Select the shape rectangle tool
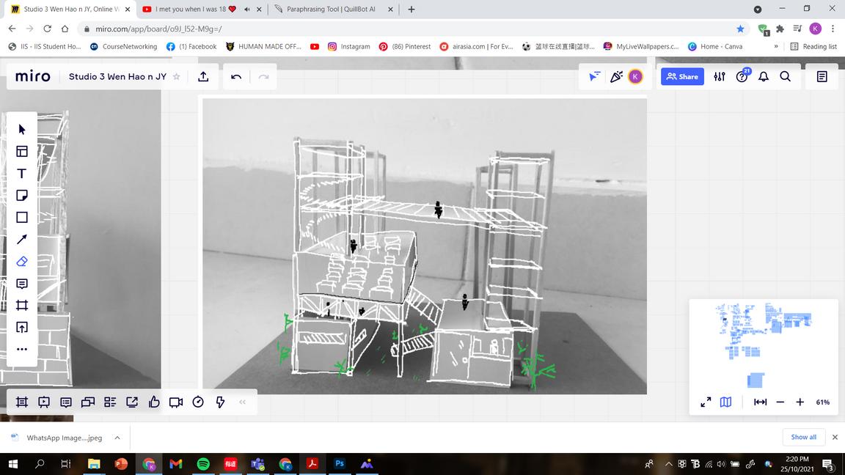The height and width of the screenshot is (475, 845). 21,218
